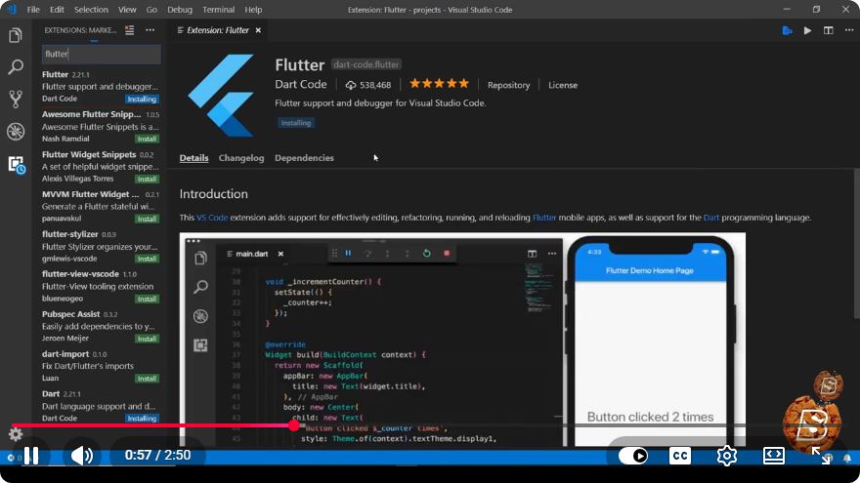This screenshot has height=483, width=860.
Task: Mute the video volume
Action: [x=82, y=456]
